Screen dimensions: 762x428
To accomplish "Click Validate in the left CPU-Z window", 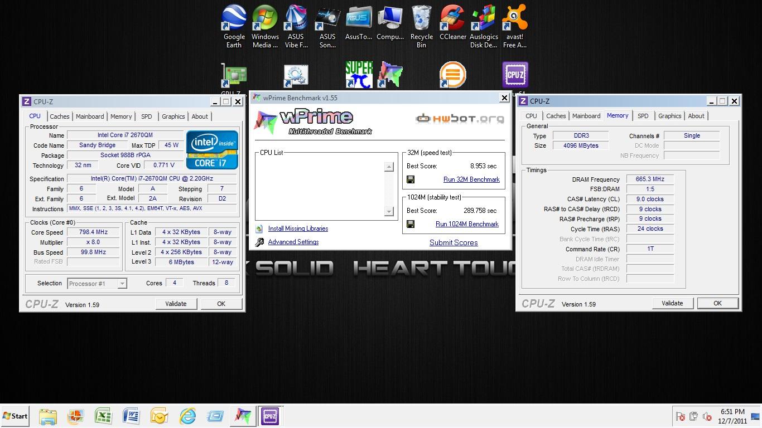I will (x=176, y=304).
